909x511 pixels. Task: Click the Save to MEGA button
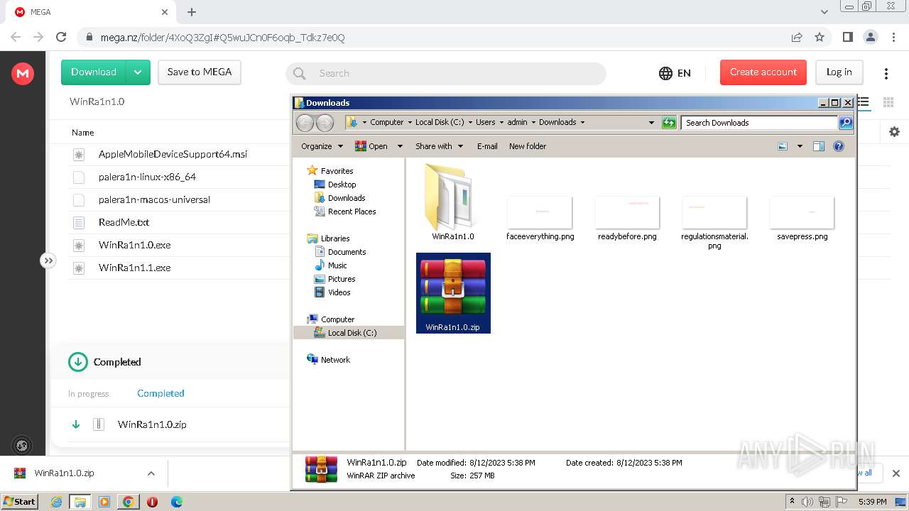point(200,72)
